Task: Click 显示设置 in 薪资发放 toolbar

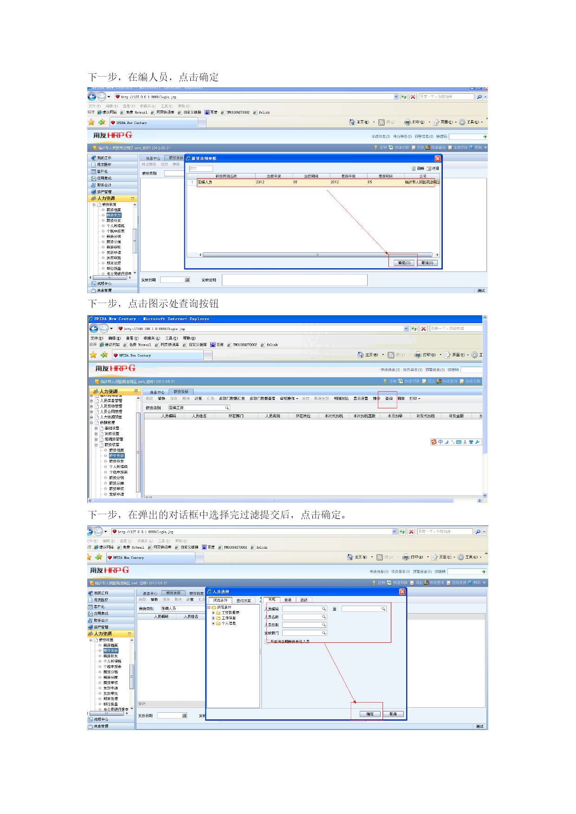Action: pos(361,398)
